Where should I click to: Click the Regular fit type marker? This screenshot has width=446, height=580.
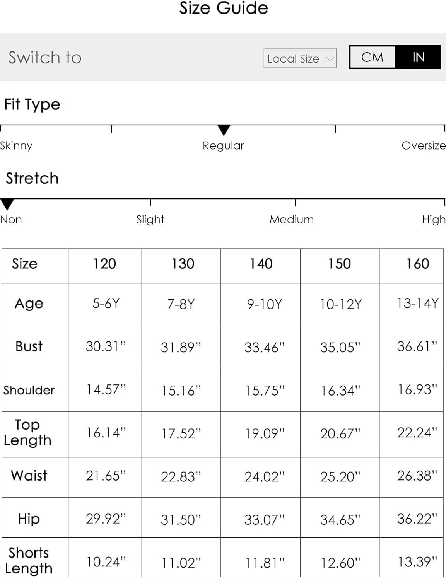tap(224, 130)
